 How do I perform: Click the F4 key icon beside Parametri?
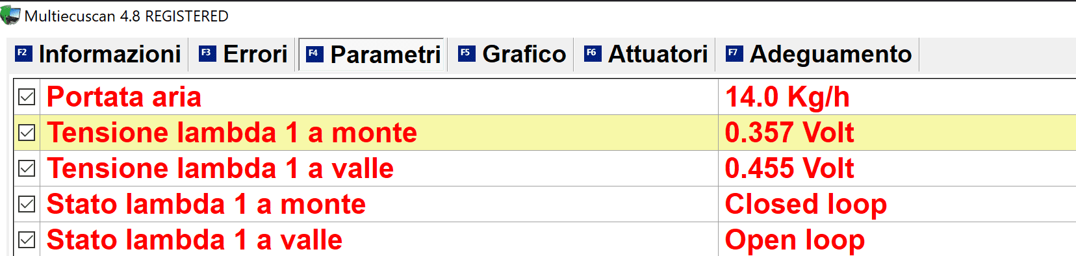[x=314, y=54]
